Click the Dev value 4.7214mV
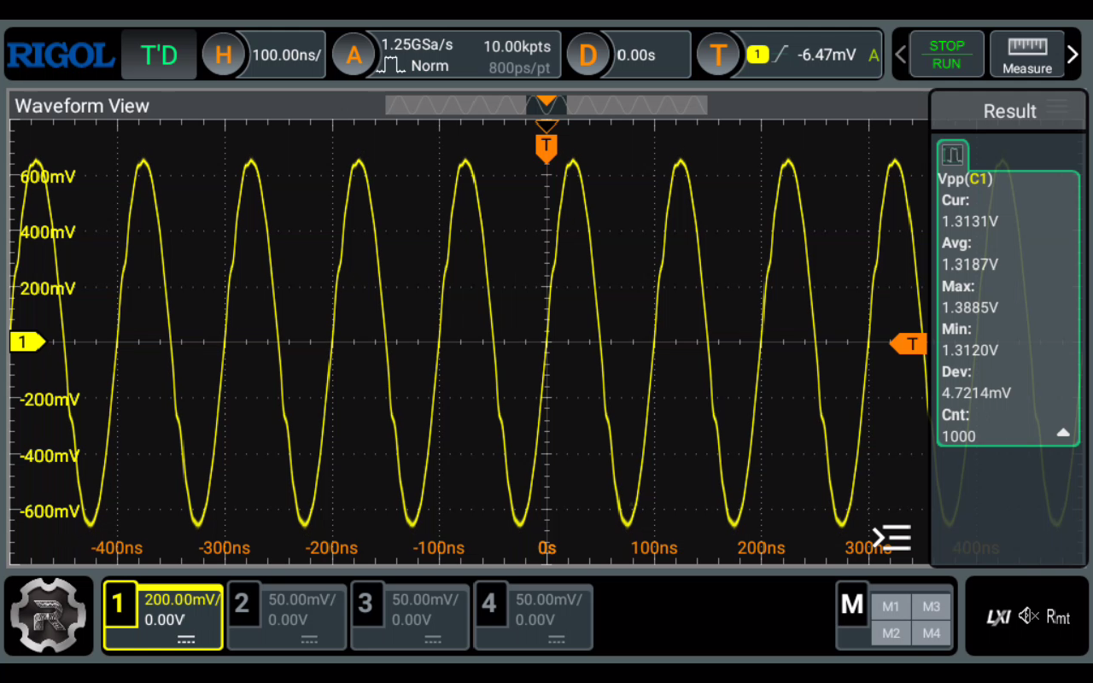 pos(976,394)
